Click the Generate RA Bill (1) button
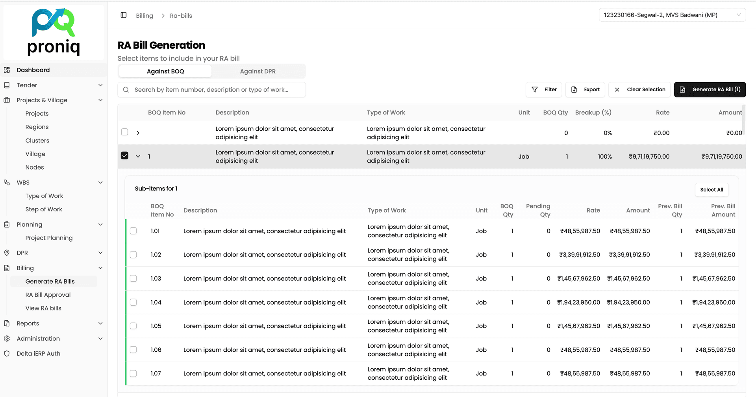756x397 pixels. pyautogui.click(x=710, y=90)
